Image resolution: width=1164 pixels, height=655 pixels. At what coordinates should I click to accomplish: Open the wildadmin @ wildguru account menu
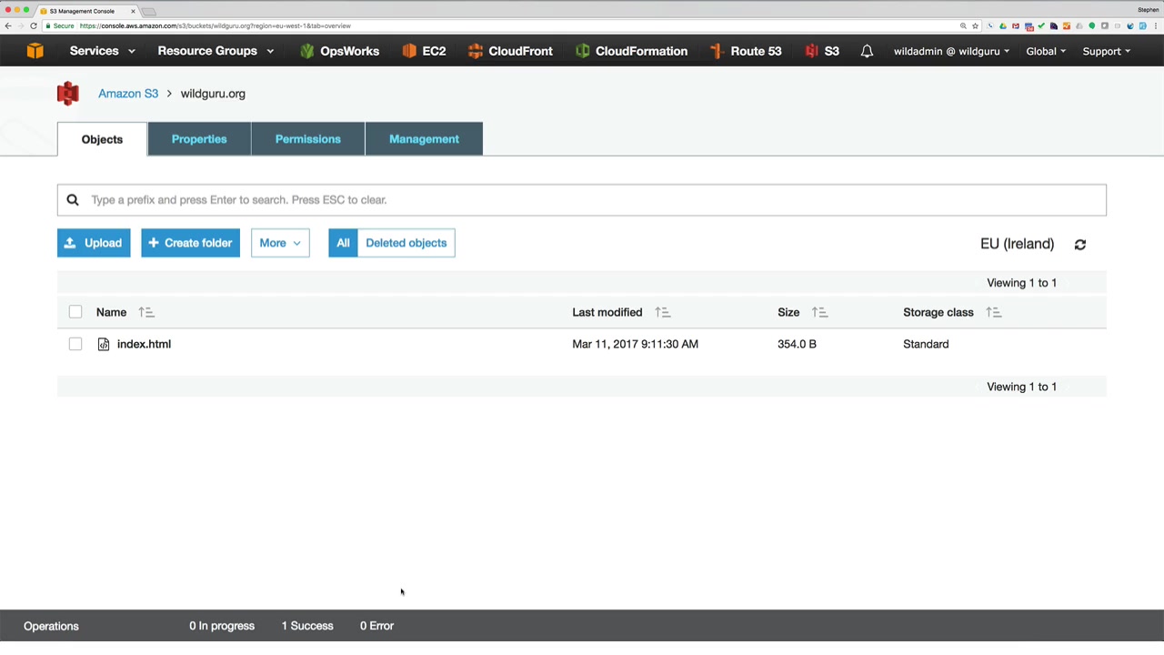pos(951,51)
